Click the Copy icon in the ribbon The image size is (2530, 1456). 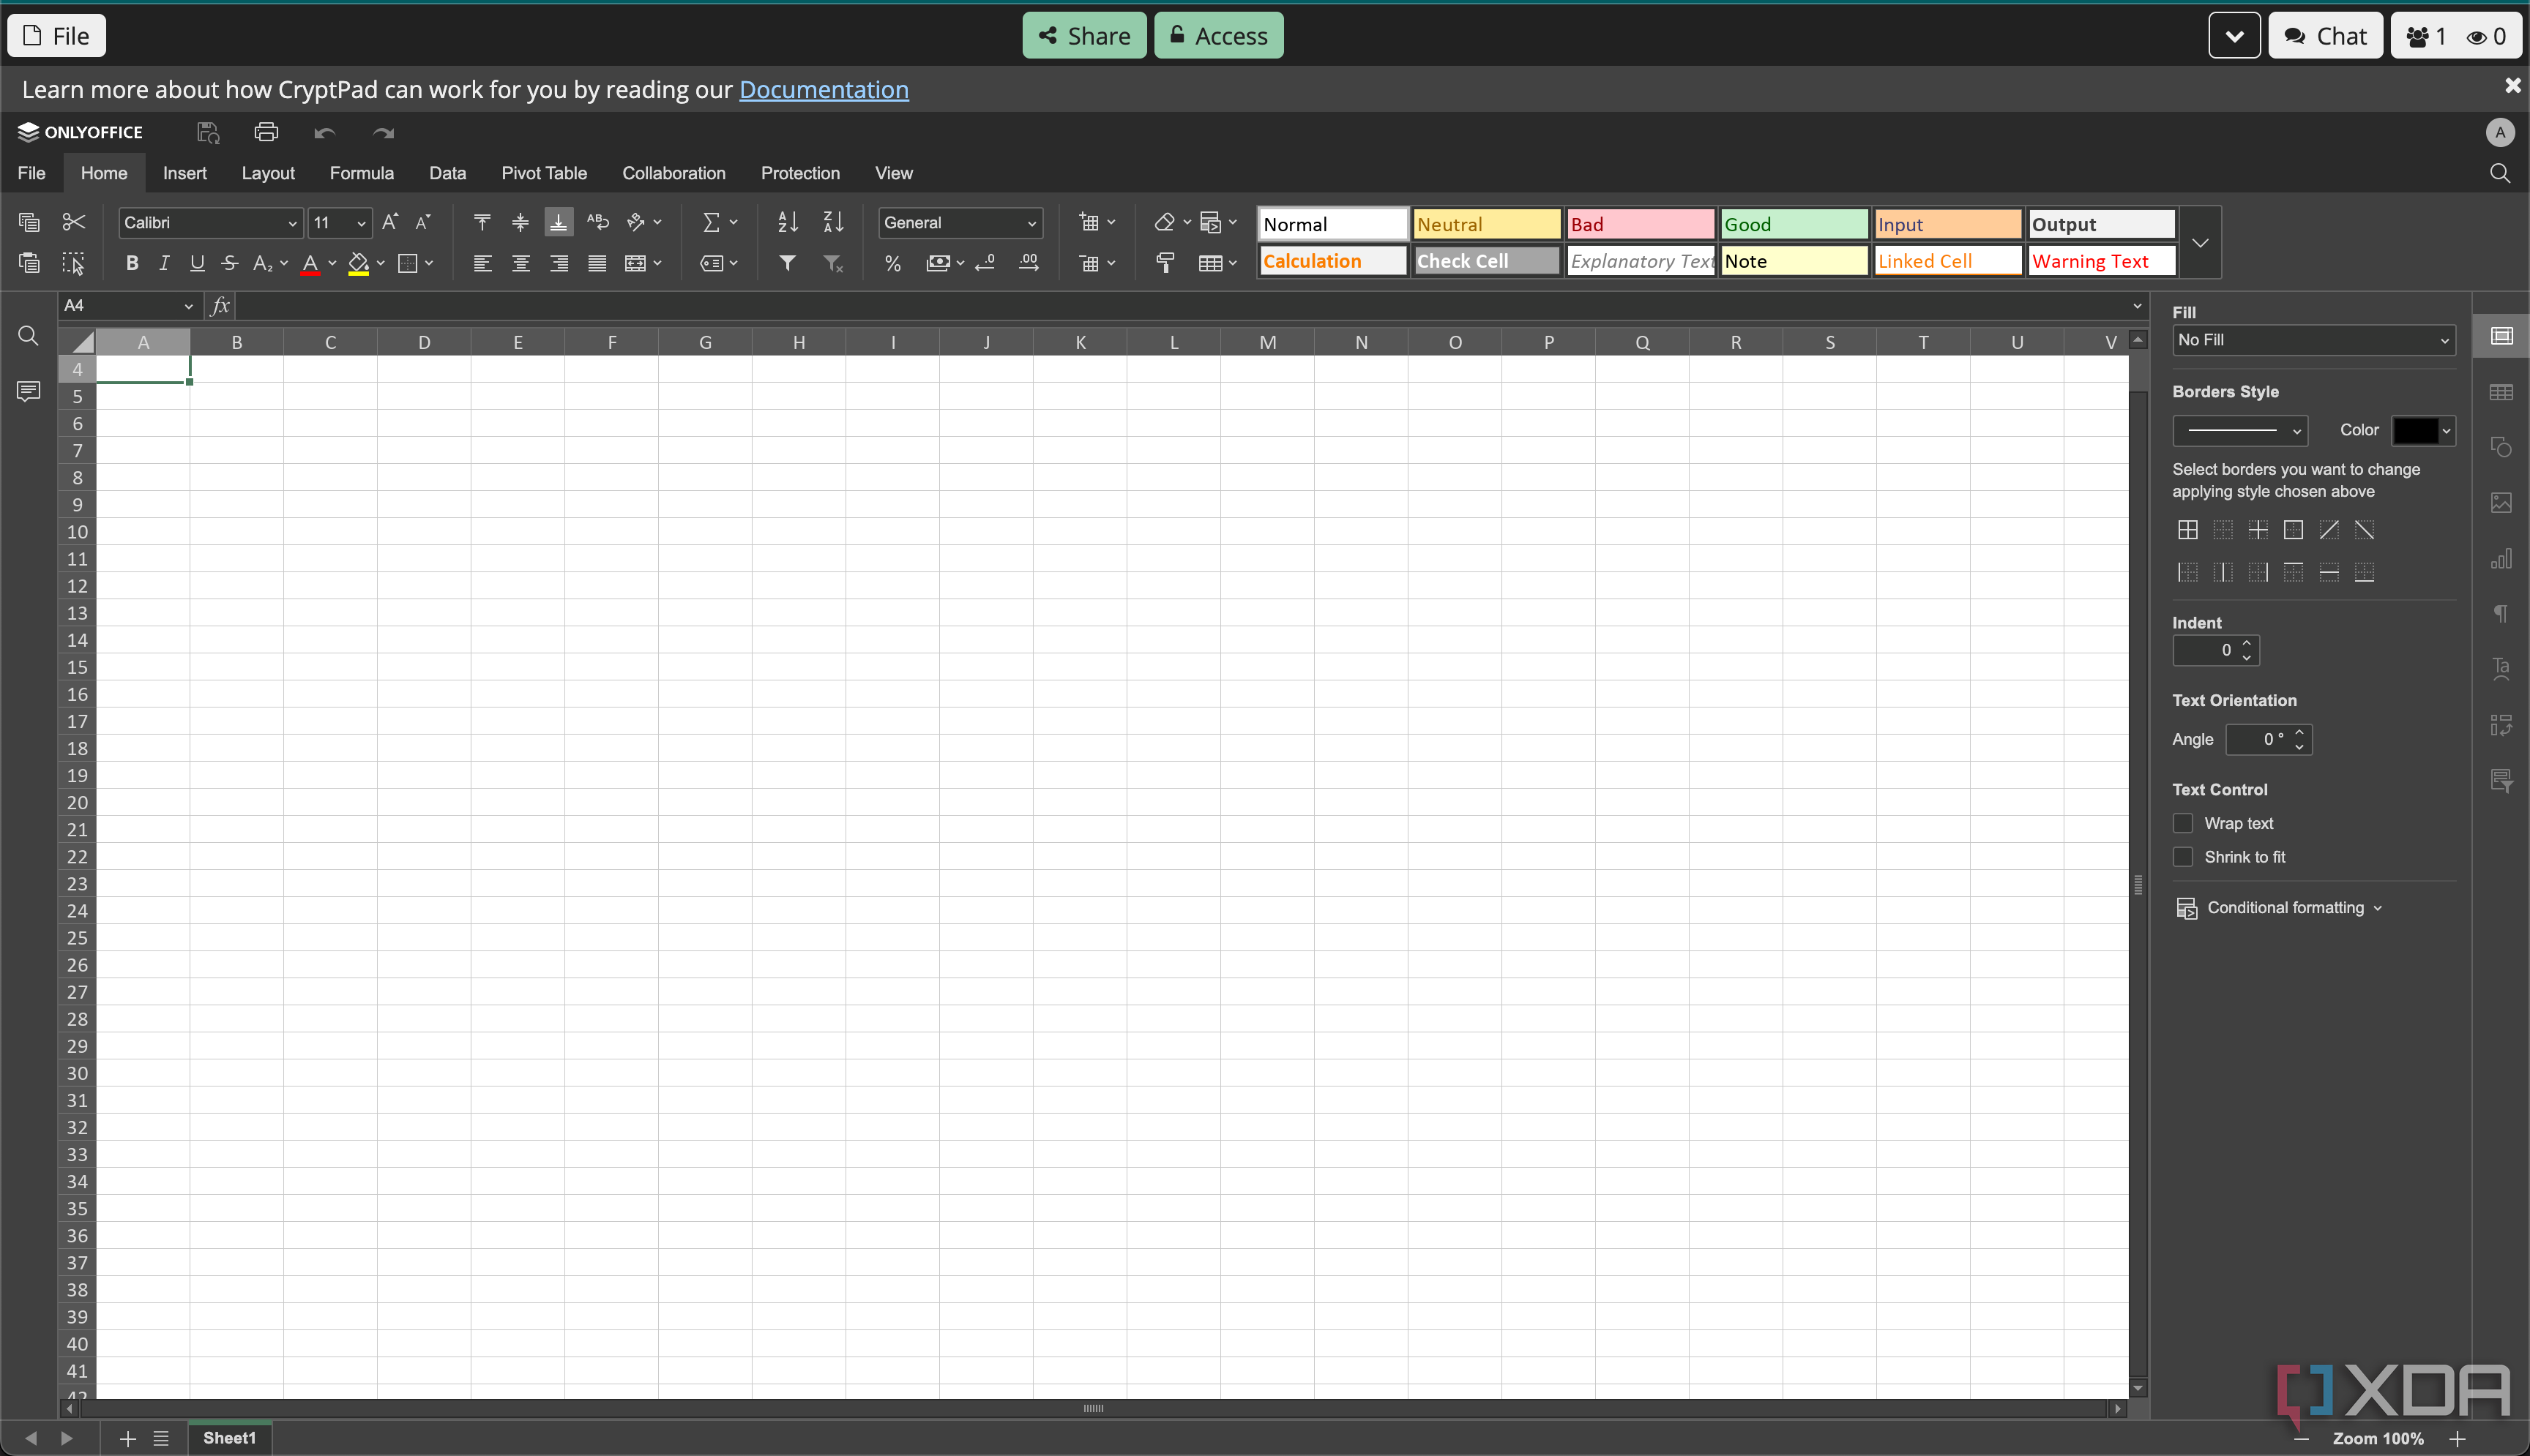point(29,222)
